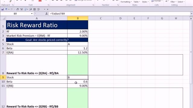The height and width of the screenshot is (108, 193).
Task: Select column C header
Action: point(101,18)
